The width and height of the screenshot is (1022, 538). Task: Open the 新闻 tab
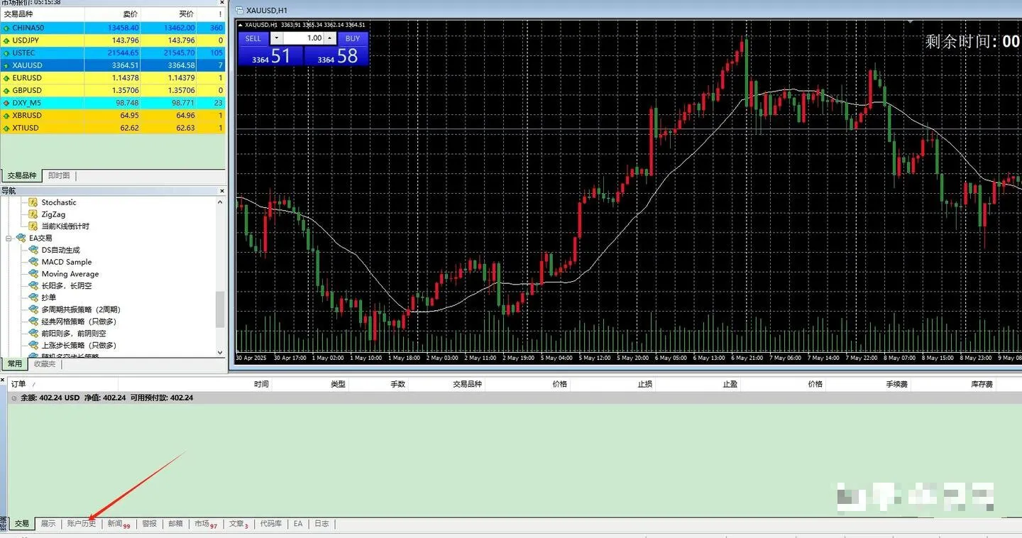click(x=114, y=523)
